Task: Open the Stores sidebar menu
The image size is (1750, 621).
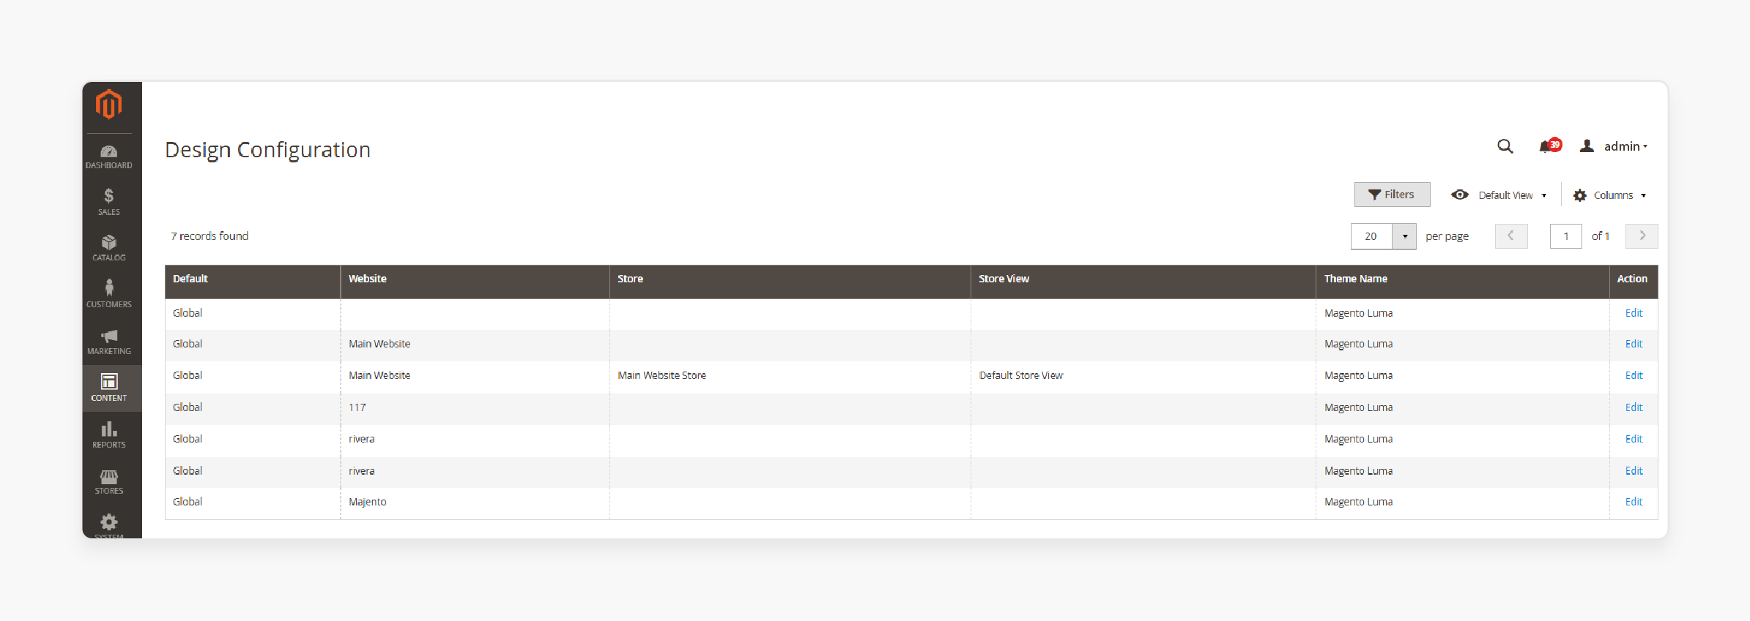Action: [x=108, y=481]
